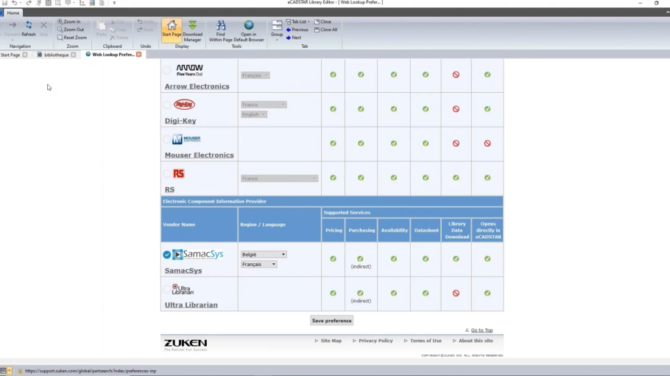
Task: Open the Home ribbon tab
Action: 13,13
